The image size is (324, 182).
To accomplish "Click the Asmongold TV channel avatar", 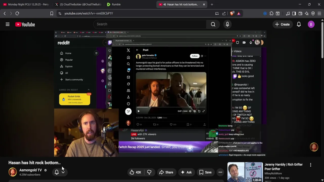I will tap(13, 172).
